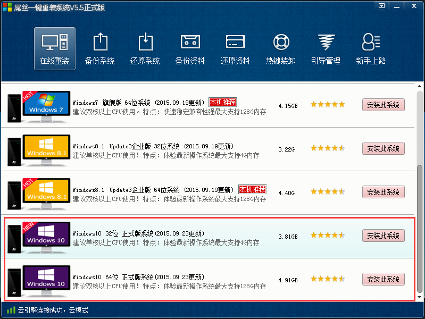Screen dimensions: 425x319
Task: Click the 备份资料 backup data icon
Action: [190, 48]
